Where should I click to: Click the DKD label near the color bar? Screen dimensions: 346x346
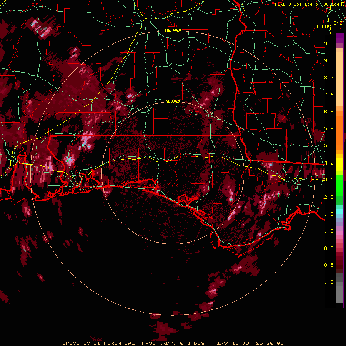(x=338, y=23)
